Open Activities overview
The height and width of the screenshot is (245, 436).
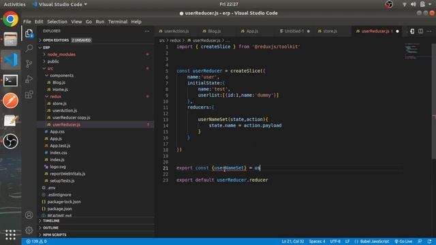[14, 5]
